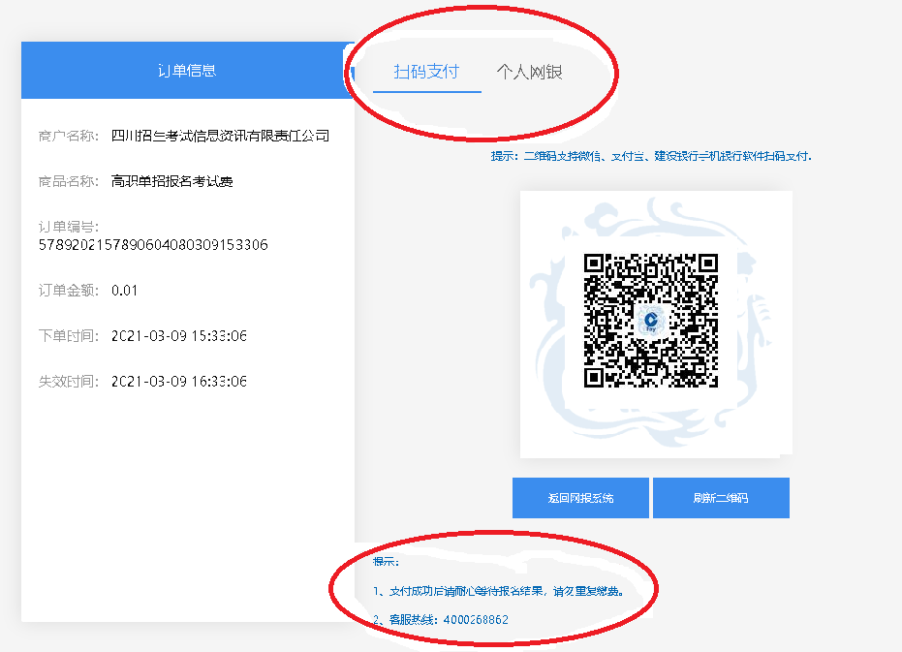Click the order amount value 0.01
The width and height of the screenshot is (902, 652).
click(x=125, y=290)
